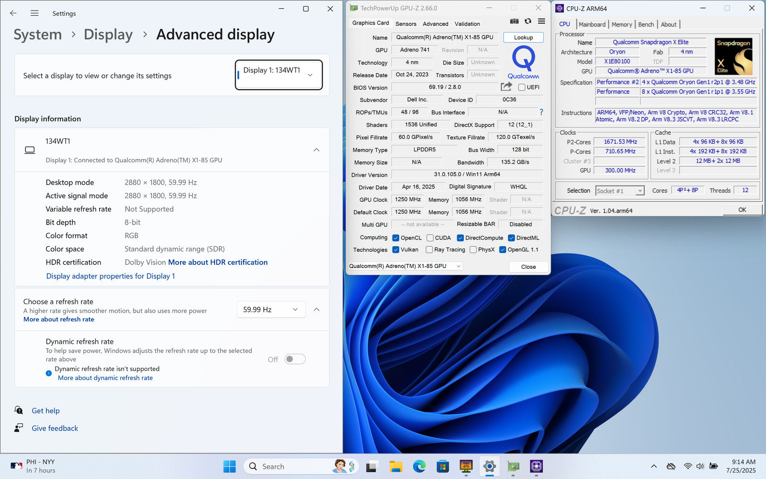Click the Close button in GPU-Z
The image size is (766, 479).
pos(528,267)
